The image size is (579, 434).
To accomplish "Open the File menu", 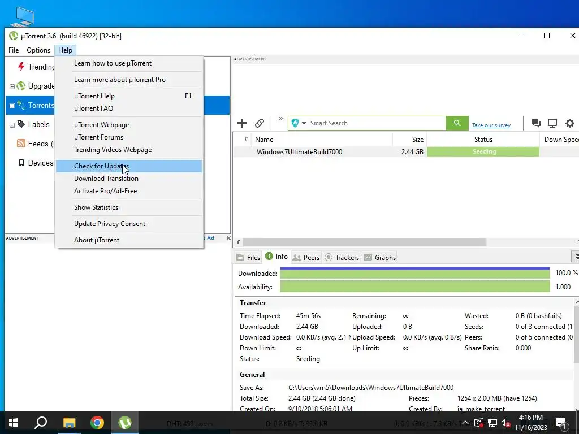I will 14,50.
